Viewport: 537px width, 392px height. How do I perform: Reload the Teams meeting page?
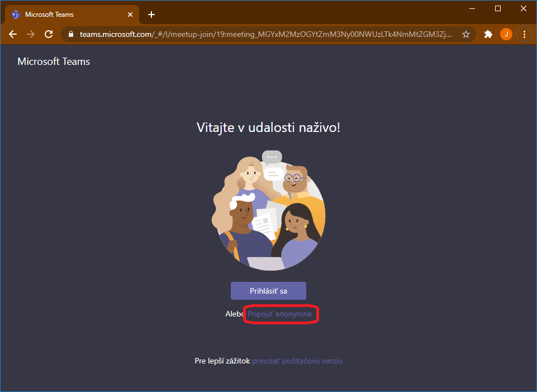49,34
